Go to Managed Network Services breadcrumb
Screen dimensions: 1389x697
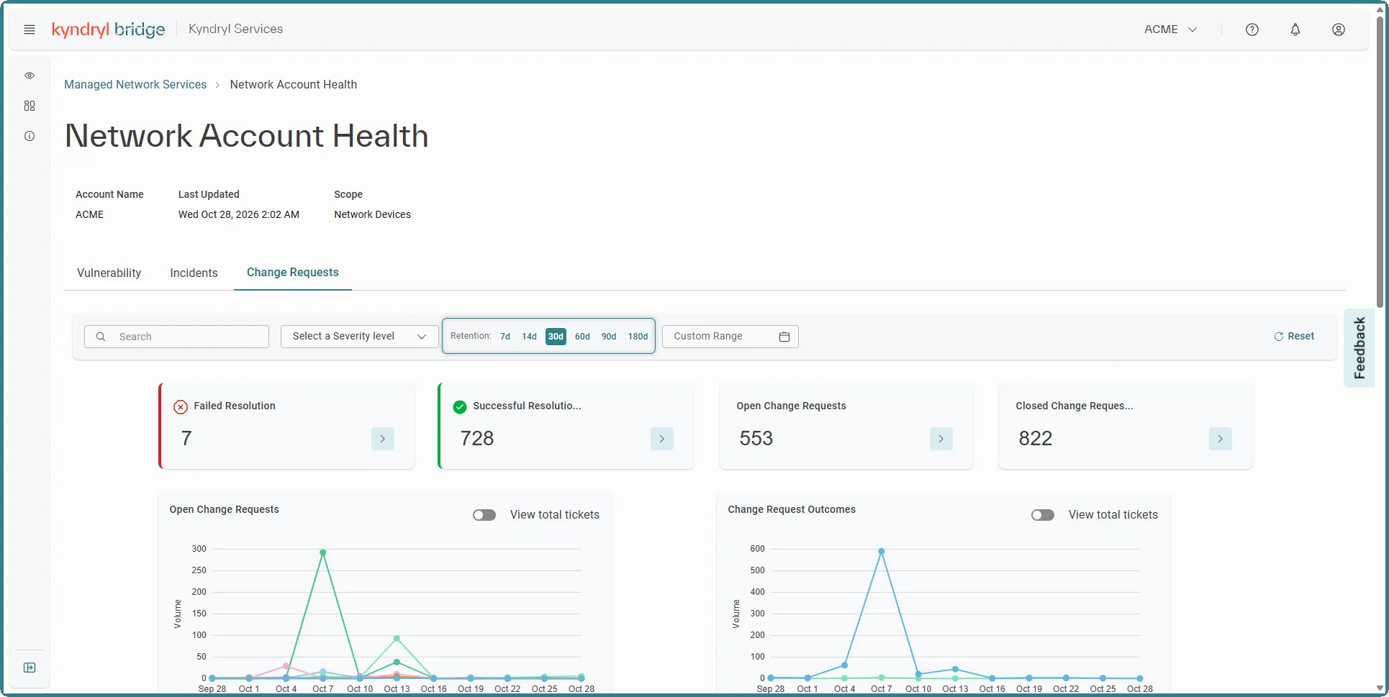click(135, 85)
